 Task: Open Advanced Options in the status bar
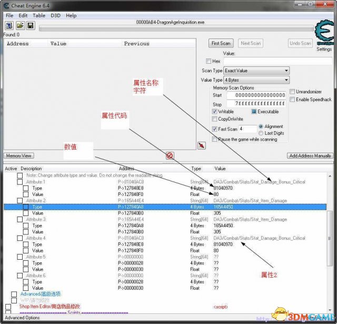[22, 318]
